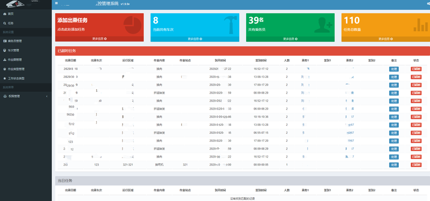
Task: Click the 06:55-07:15 sign-in time cell
Action: [261, 133]
